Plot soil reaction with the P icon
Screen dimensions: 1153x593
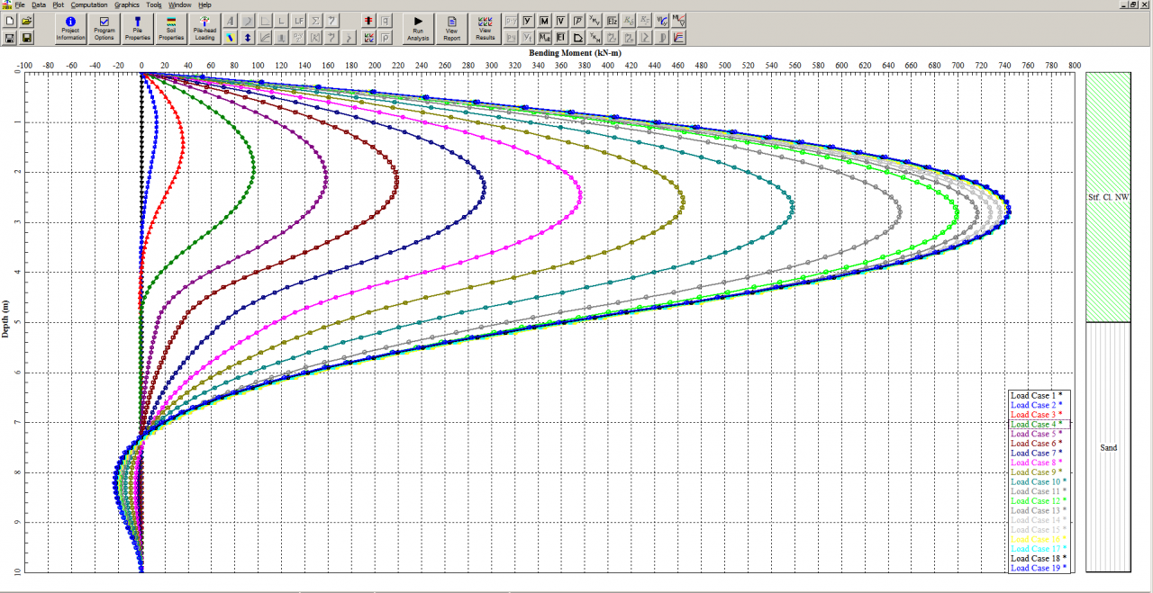[577, 20]
